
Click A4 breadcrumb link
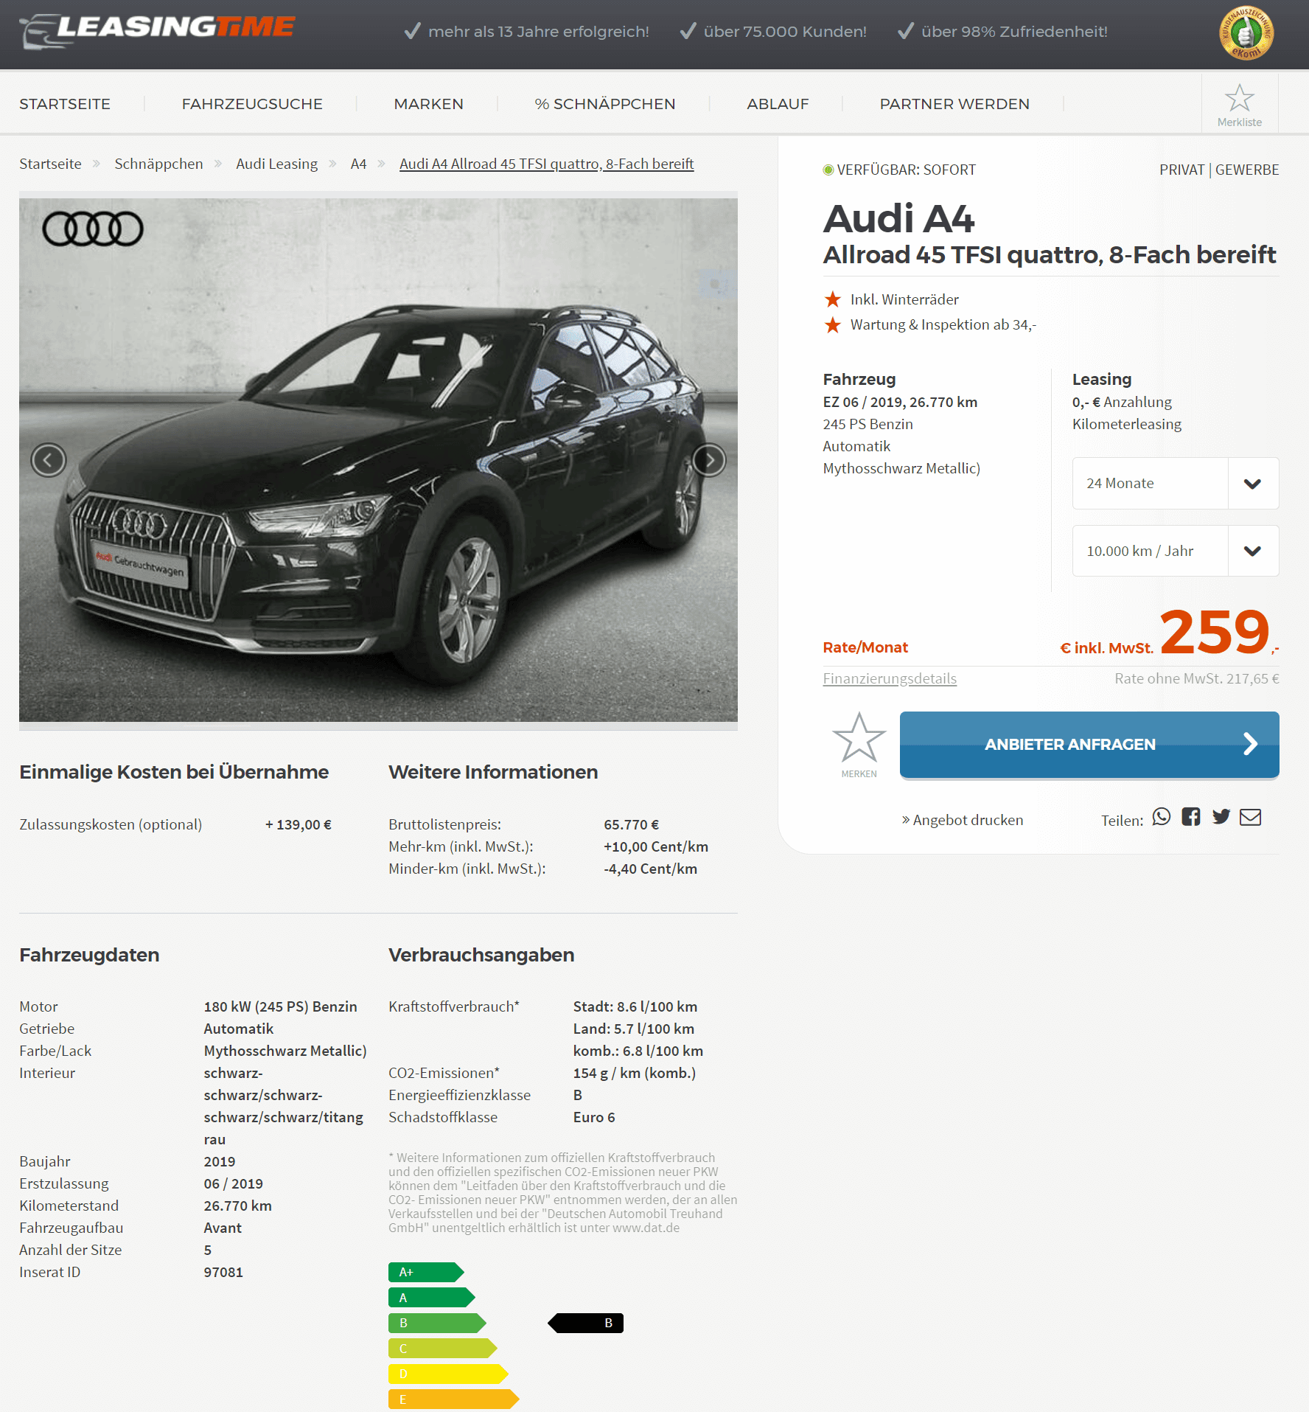(x=358, y=164)
